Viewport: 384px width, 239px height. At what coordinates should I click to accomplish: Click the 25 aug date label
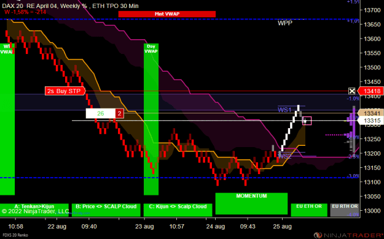283,227
